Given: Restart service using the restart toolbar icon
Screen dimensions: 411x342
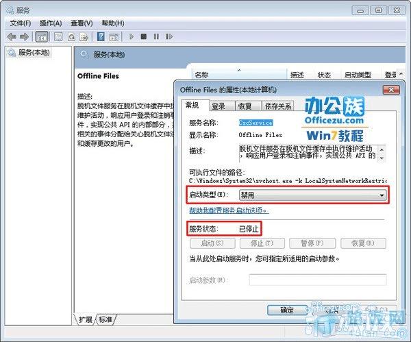Looking at the screenshot, I should tap(169, 36).
